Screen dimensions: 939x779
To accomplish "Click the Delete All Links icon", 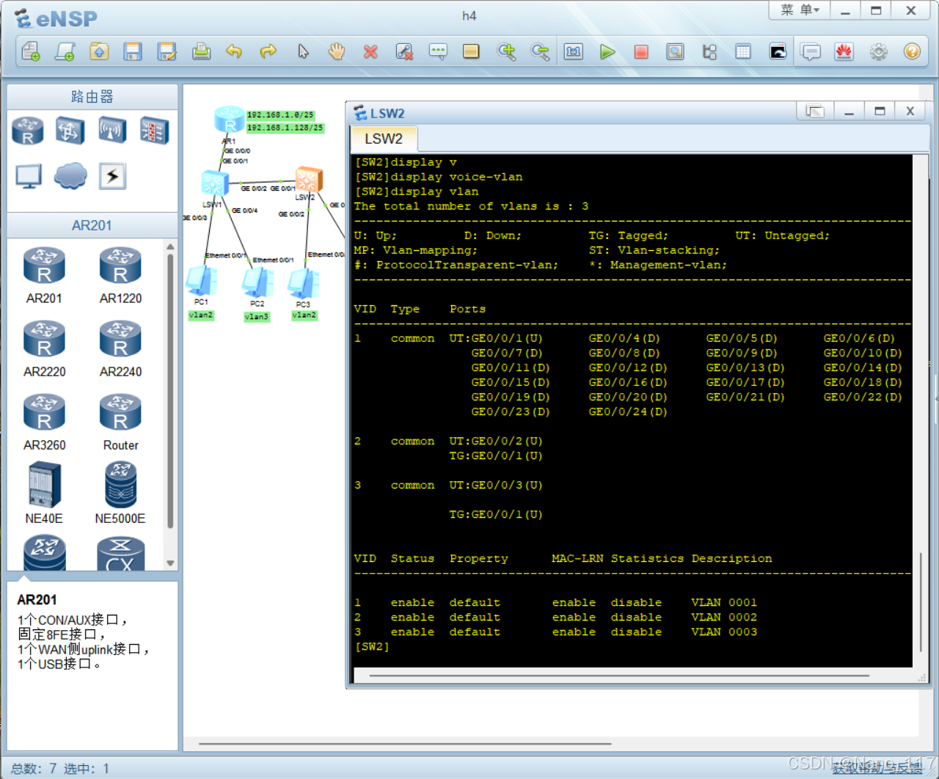I will (x=404, y=51).
